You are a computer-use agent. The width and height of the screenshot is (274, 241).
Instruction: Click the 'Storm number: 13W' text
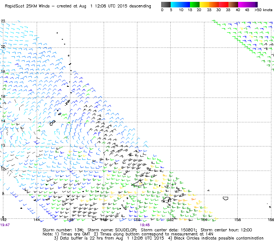coord(63,230)
